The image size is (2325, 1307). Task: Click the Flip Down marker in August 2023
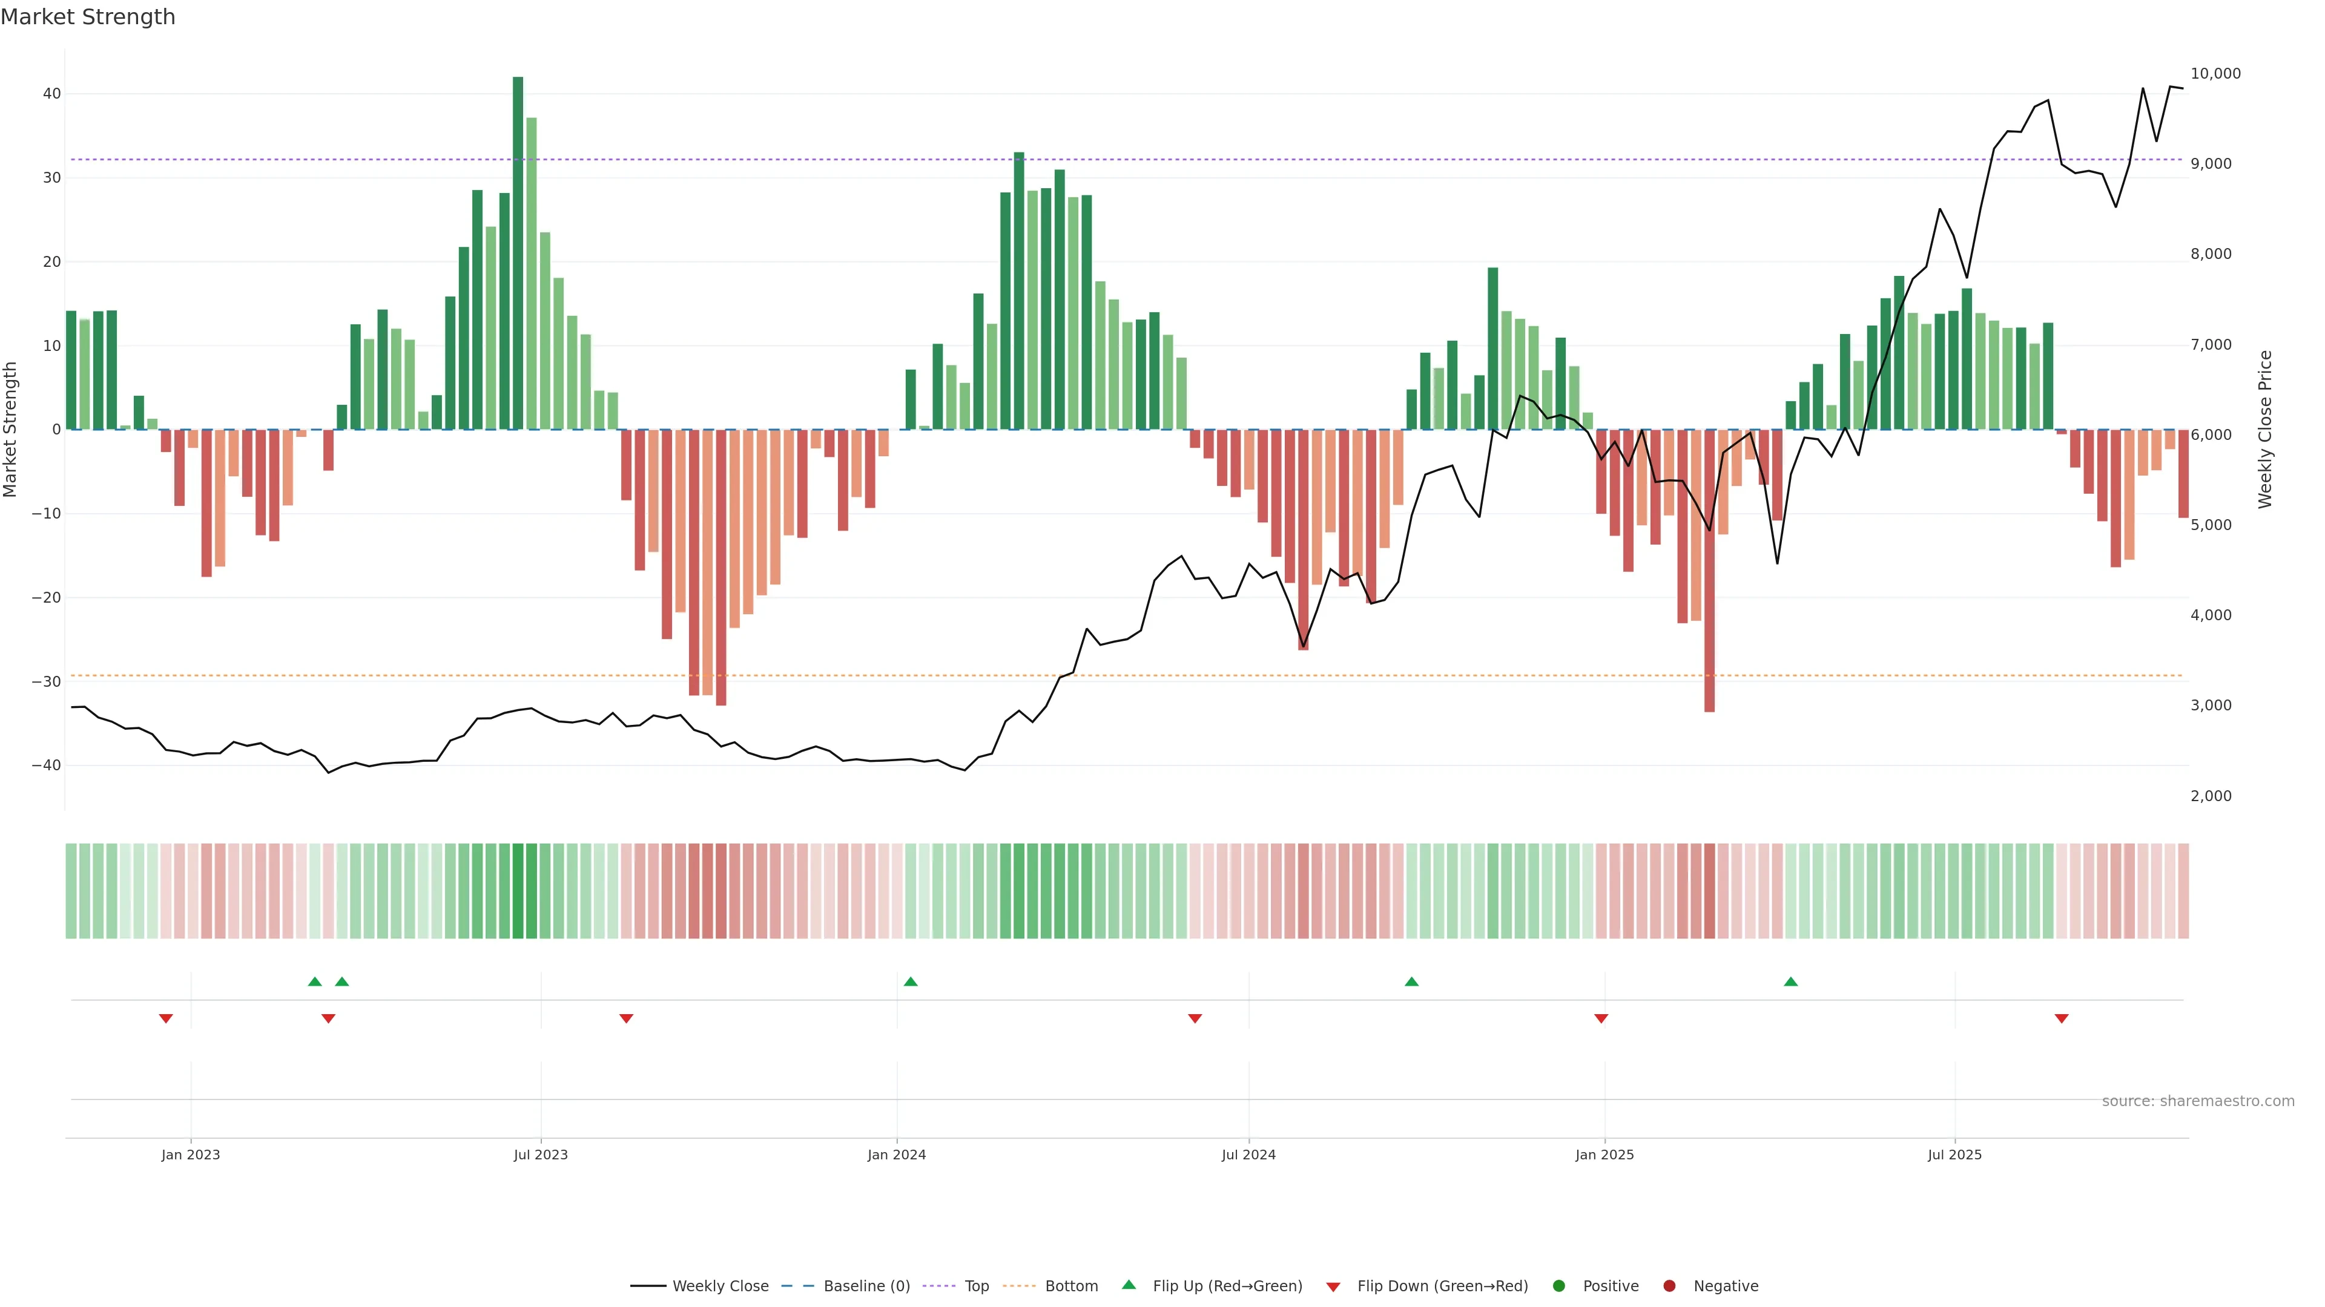tap(625, 1018)
